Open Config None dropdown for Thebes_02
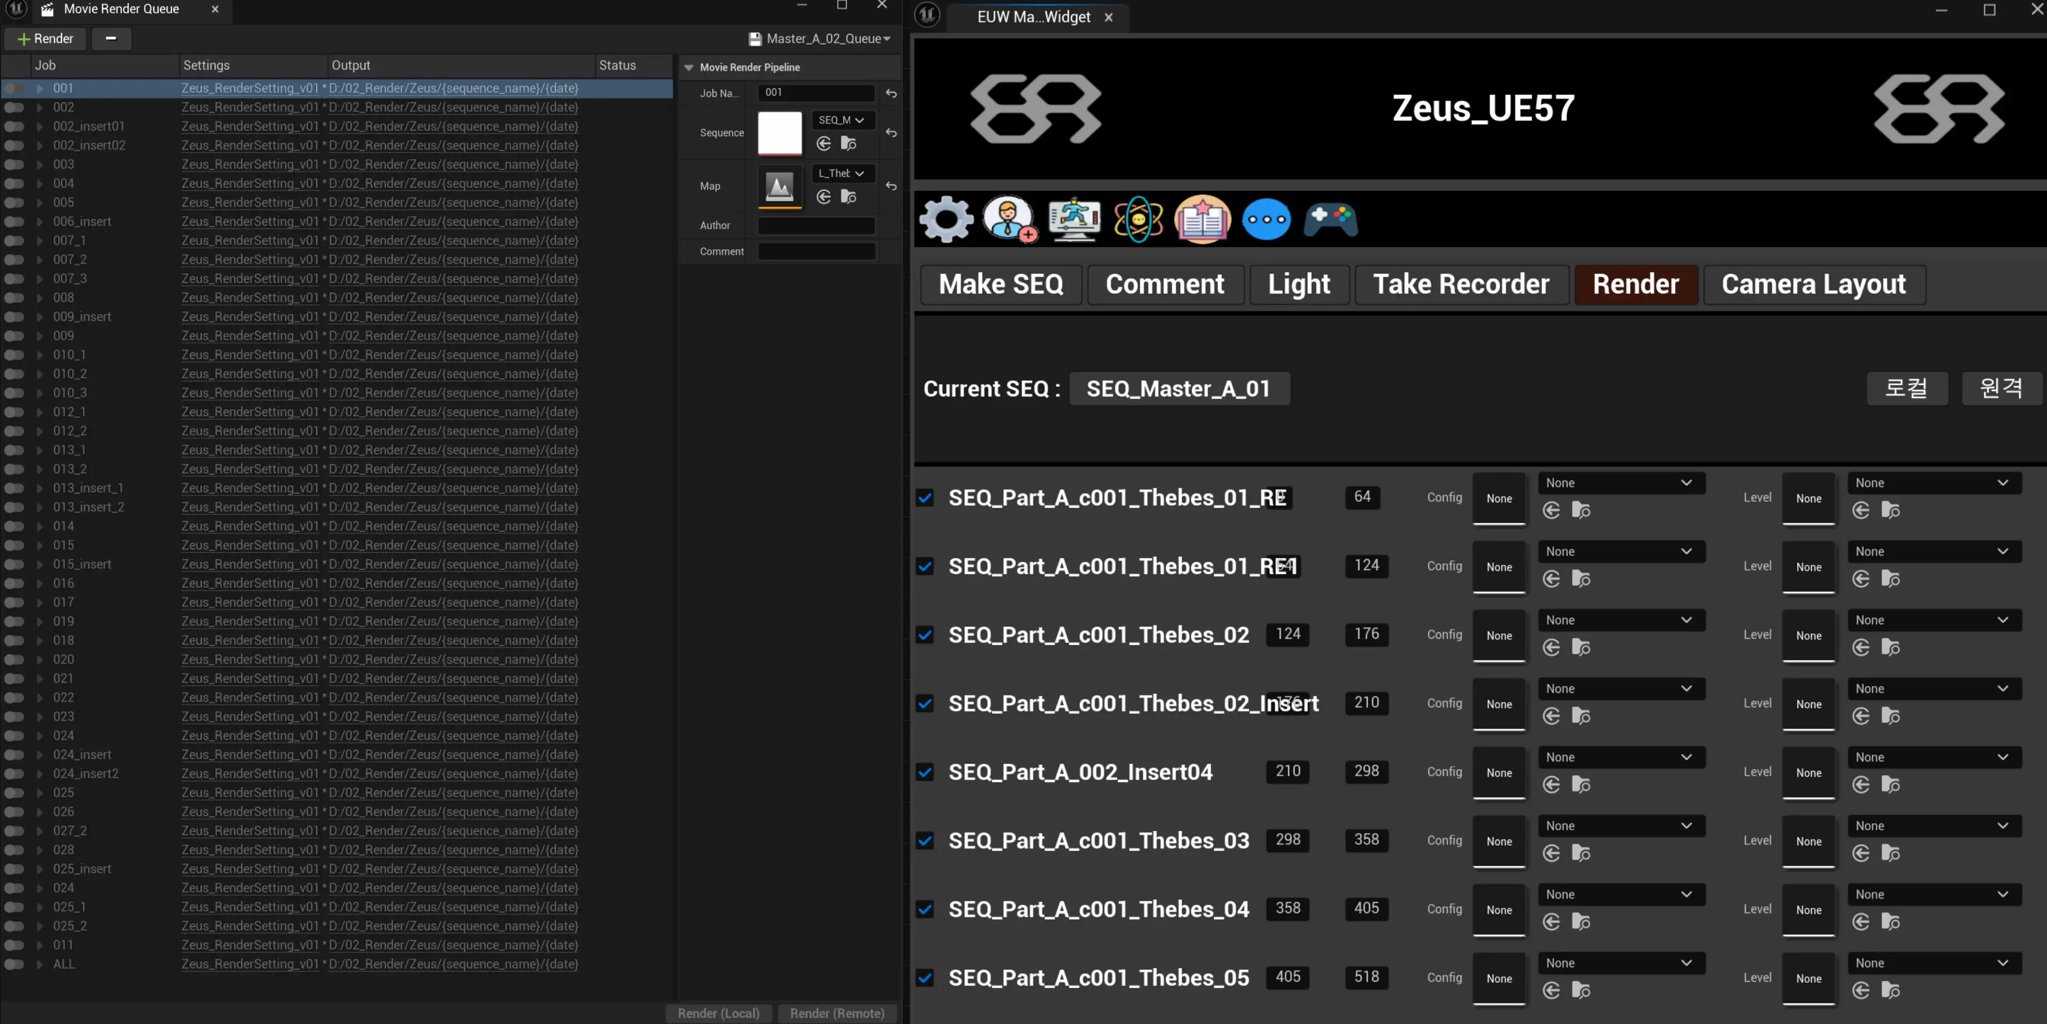Viewport: 2047px width, 1024px height. click(1621, 620)
